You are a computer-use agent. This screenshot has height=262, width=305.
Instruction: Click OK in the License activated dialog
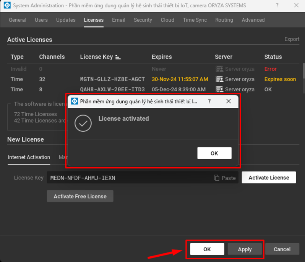point(214,153)
